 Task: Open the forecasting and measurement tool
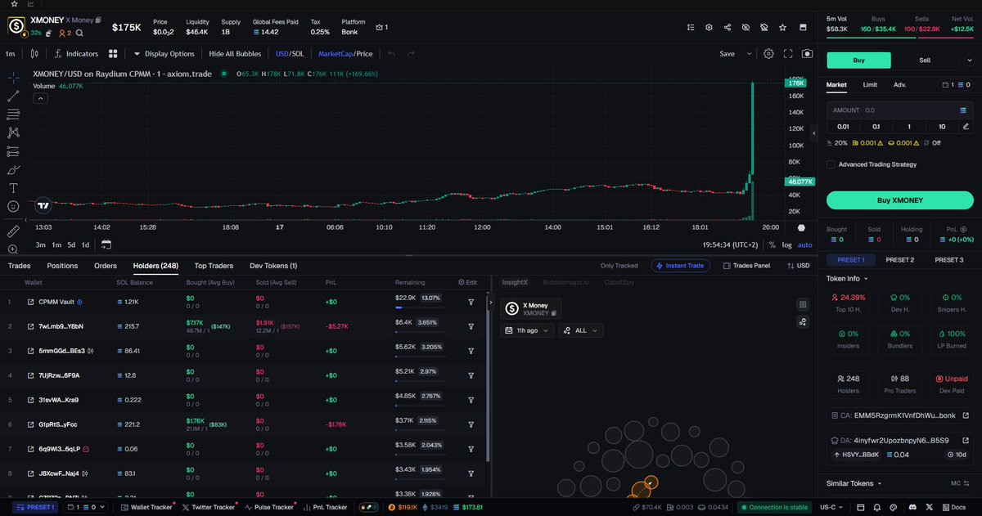(x=14, y=151)
